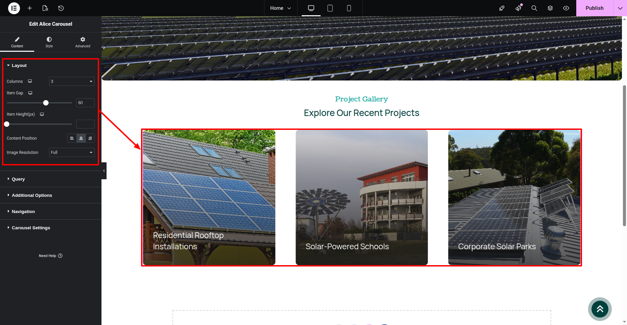Switch to the Advanced tab

point(83,42)
